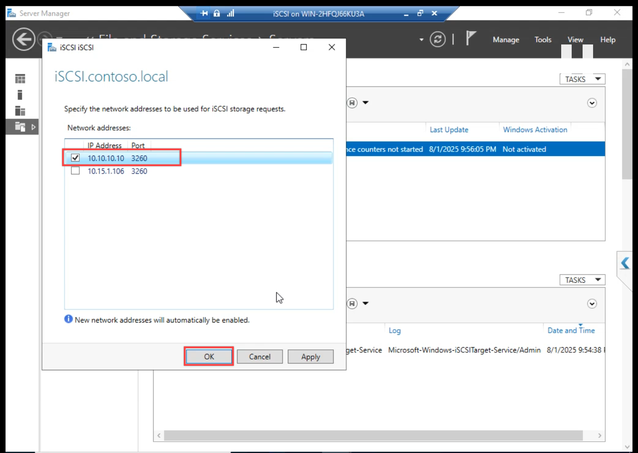Click blue collapse arrow on right edge

625,263
